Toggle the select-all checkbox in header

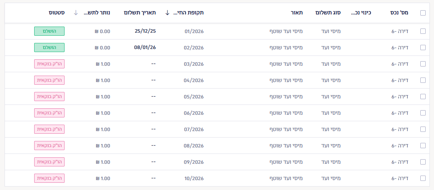pos(423,13)
